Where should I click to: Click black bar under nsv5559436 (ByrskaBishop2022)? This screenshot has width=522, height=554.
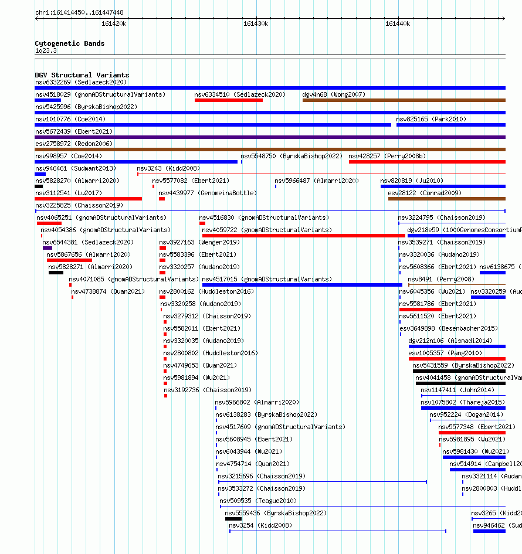(x=233, y=519)
